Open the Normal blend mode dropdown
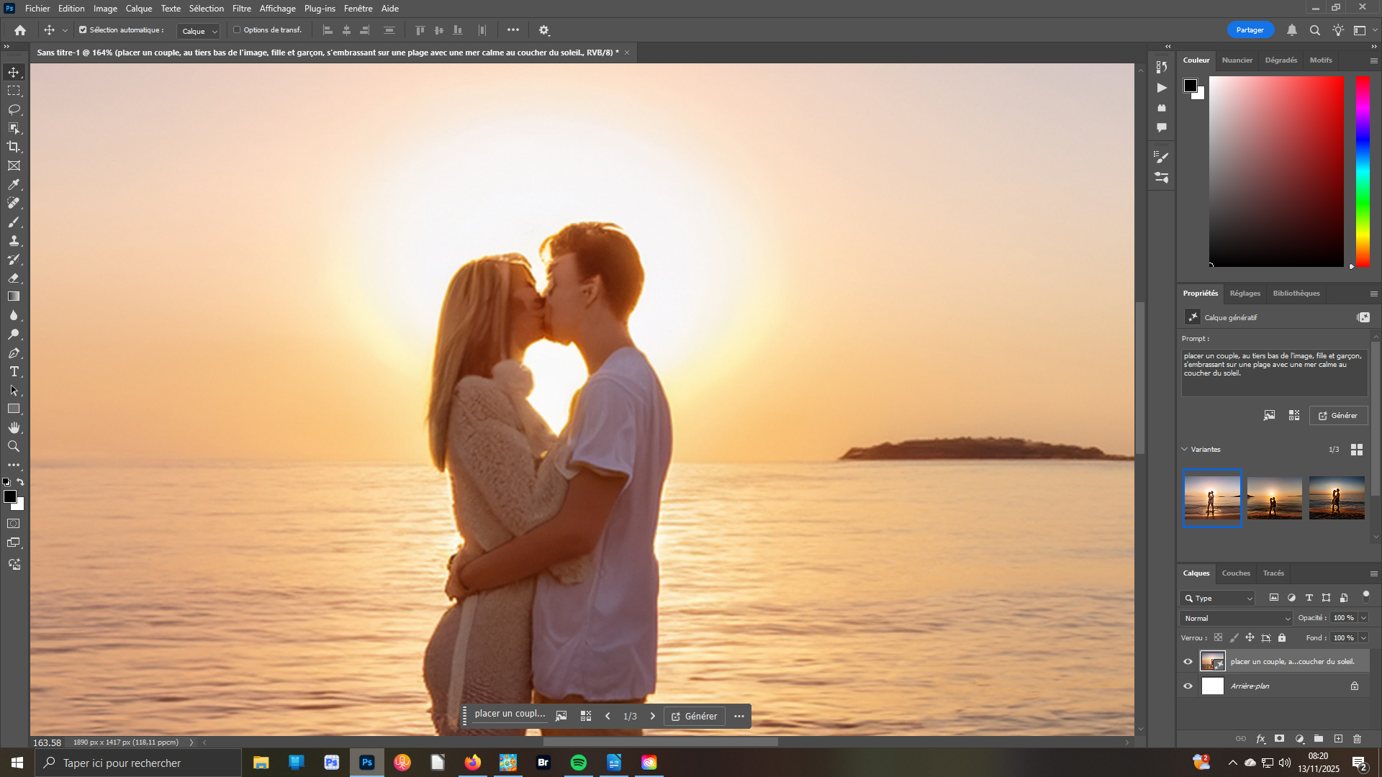Image resolution: width=1382 pixels, height=777 pixels. 1236,618
